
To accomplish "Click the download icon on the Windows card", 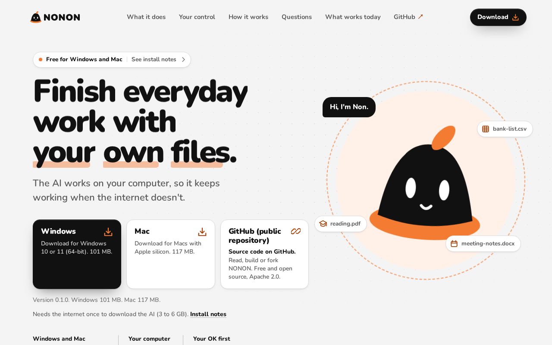I will tap(108, 232).
